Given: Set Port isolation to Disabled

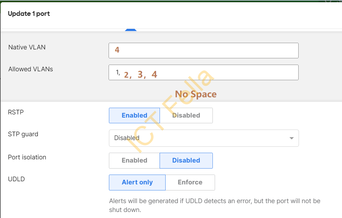Looking at the screenshot, I should click(186, 160).
